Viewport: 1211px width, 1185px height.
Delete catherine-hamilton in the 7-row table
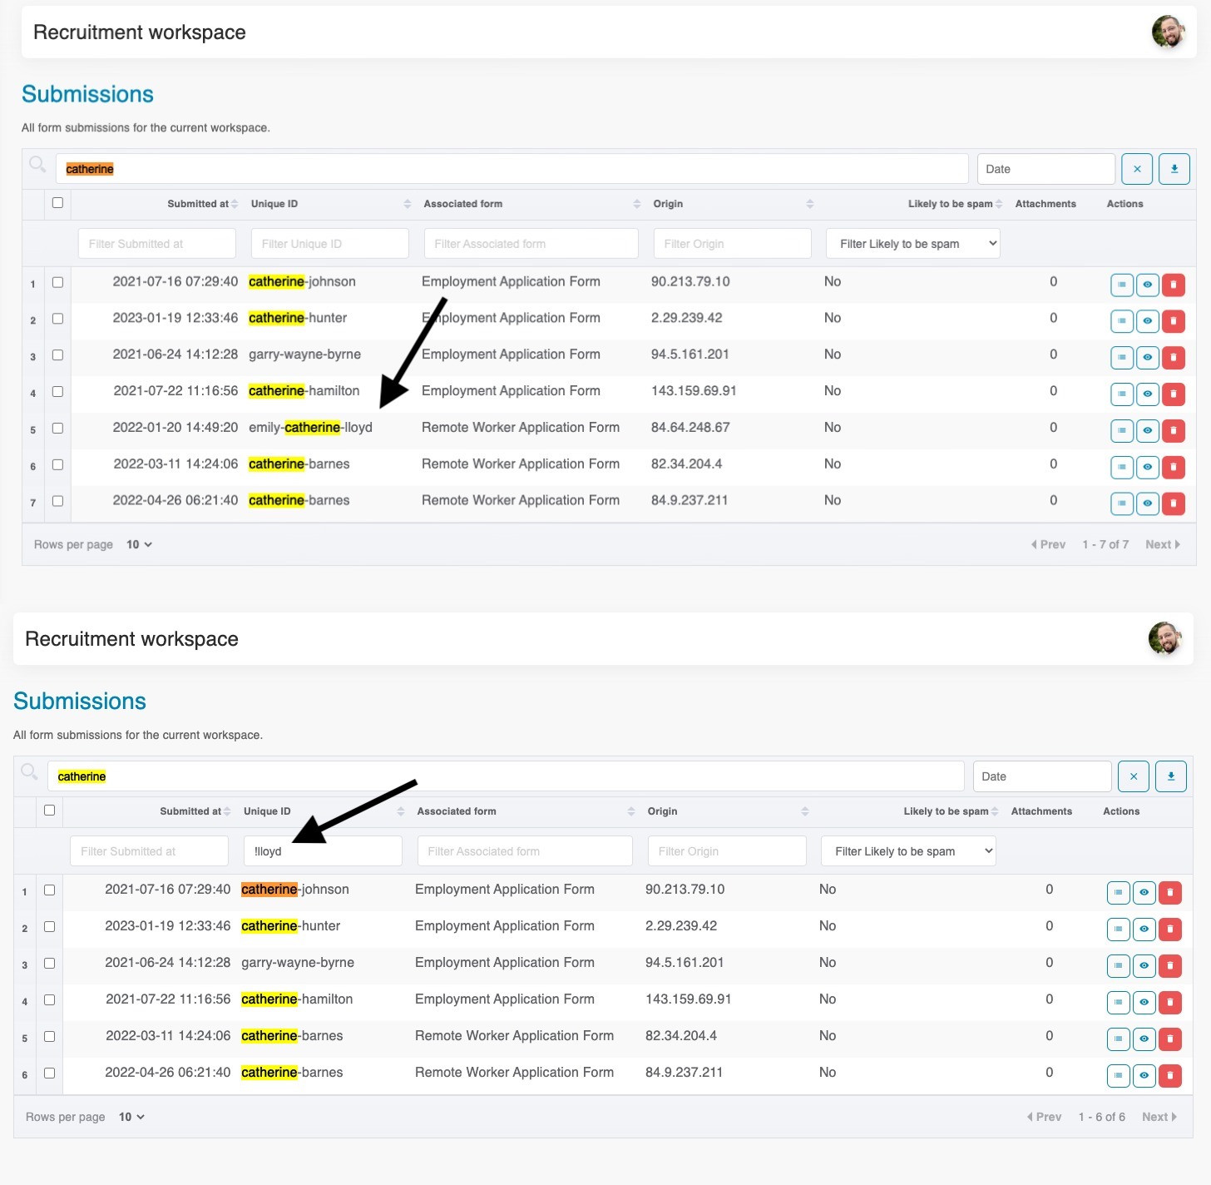click(1174, 394)
